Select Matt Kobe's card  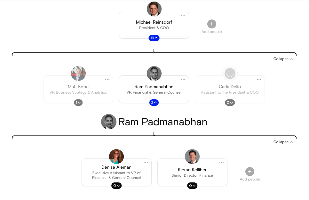click(x=78, y=89)
